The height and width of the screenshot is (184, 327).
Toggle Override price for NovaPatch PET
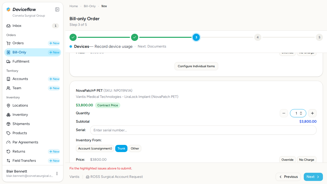287,160
